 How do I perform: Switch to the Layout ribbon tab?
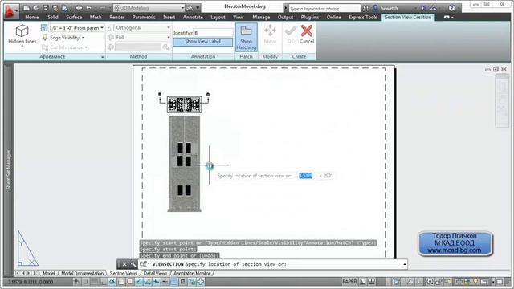218,18
